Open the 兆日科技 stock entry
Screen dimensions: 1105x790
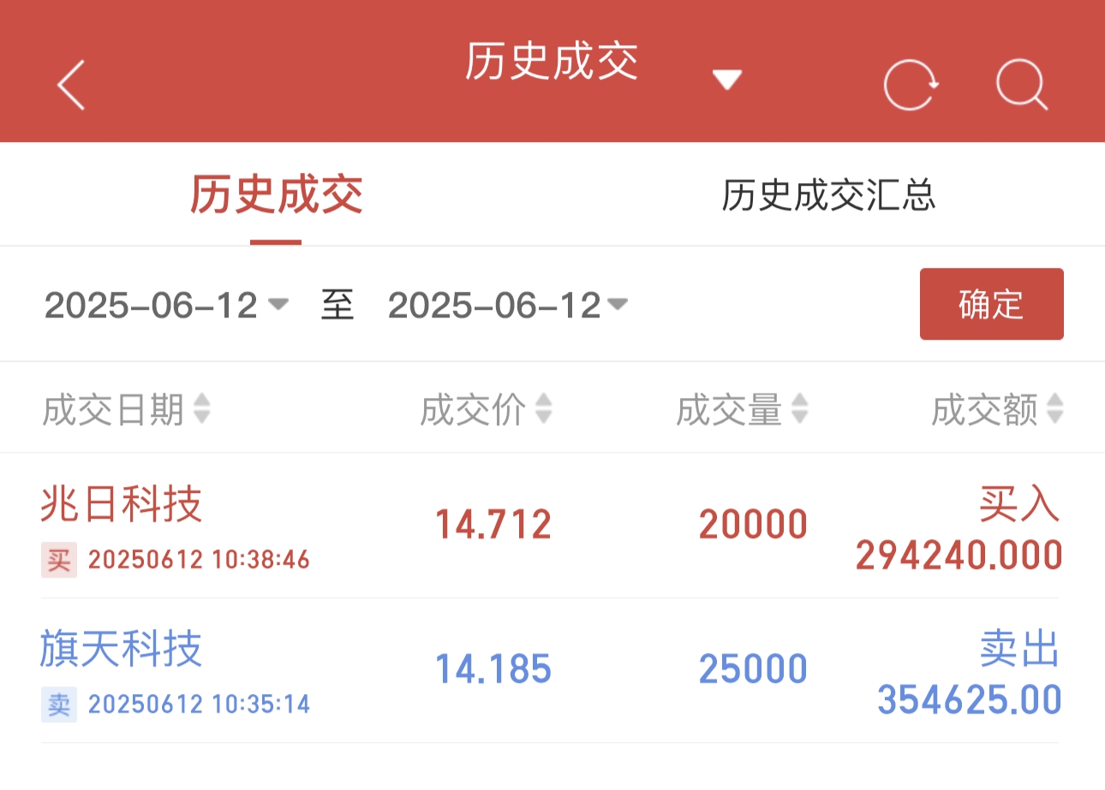(x=121, y=503)
